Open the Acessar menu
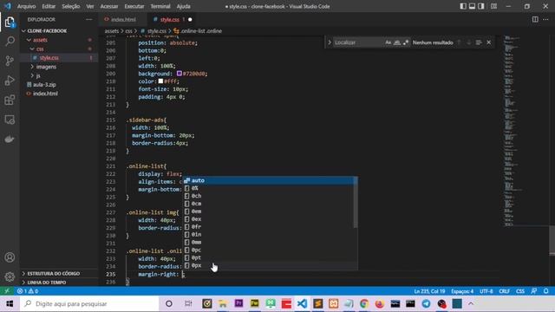The width and height of the screenshot is (555, 312). click(x=109, y=6)
